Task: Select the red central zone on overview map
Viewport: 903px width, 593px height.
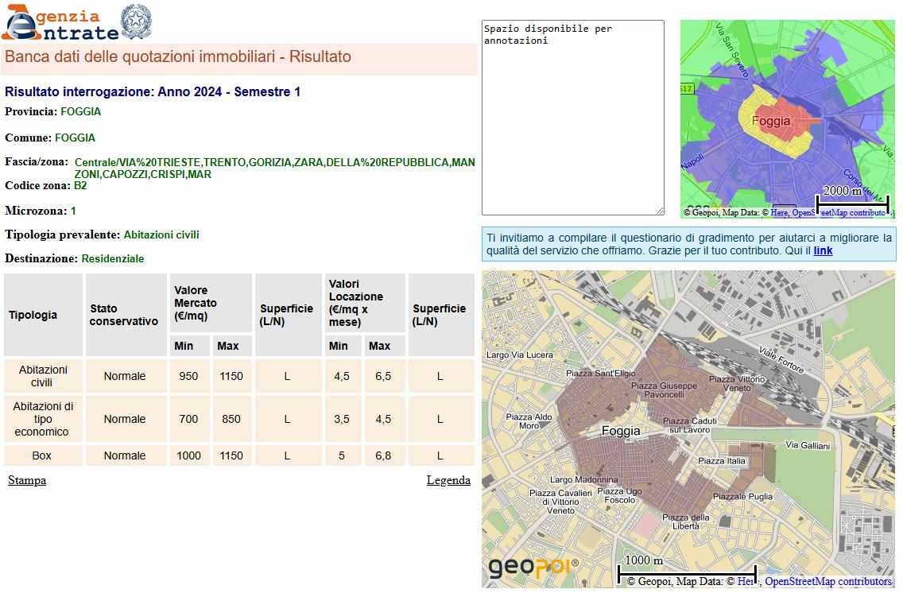Action: [783, 119]
